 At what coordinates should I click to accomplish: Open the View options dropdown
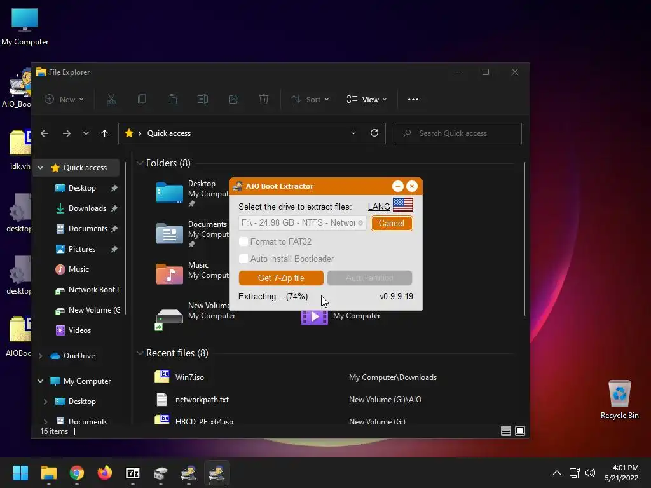click(367, 100)
